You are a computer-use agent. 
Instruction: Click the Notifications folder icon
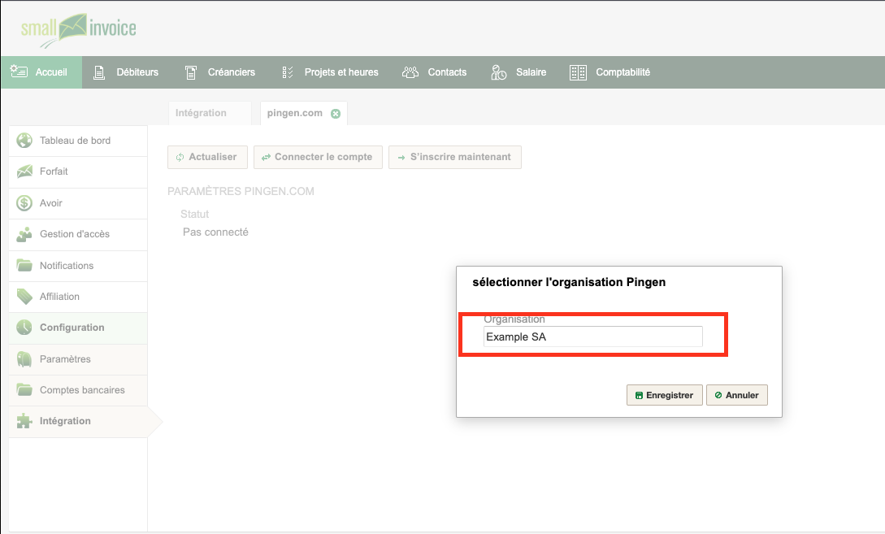click(x=24, y=265)
